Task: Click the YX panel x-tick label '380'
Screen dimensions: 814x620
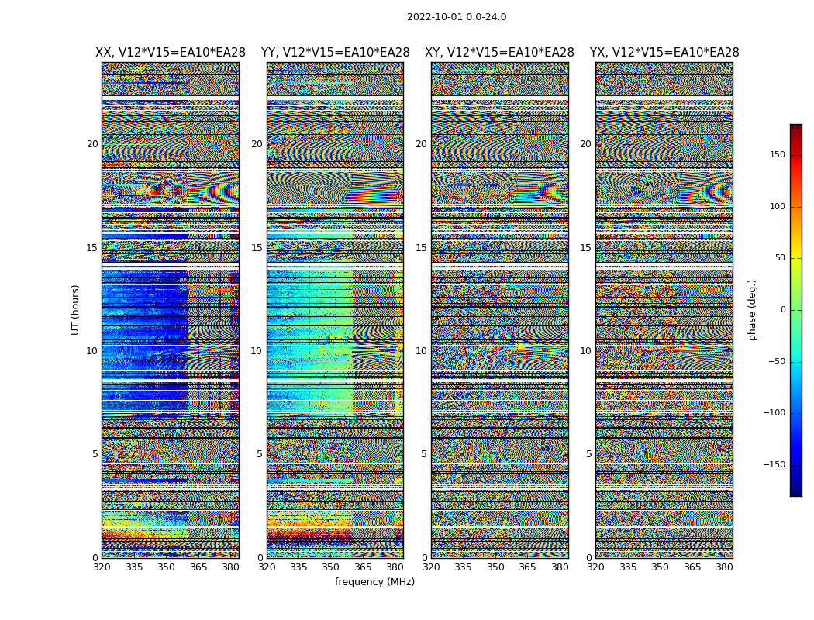Action: click(x=724, y=567)
